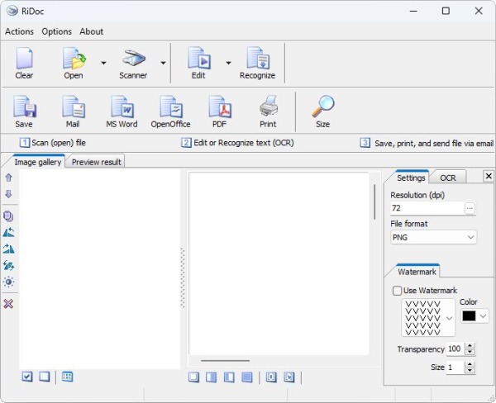496x403 pixels.
Task: Expand the Edit button dropdown arrow
Action: pos(228,63)
